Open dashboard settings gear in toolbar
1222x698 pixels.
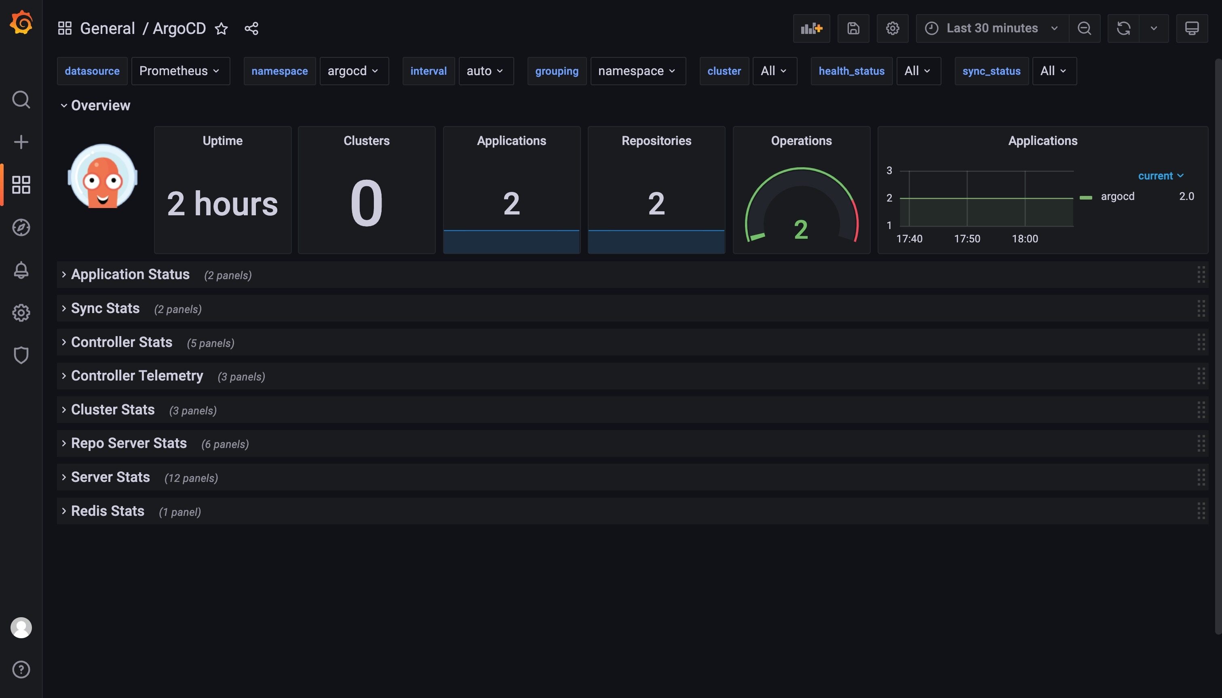893,28
